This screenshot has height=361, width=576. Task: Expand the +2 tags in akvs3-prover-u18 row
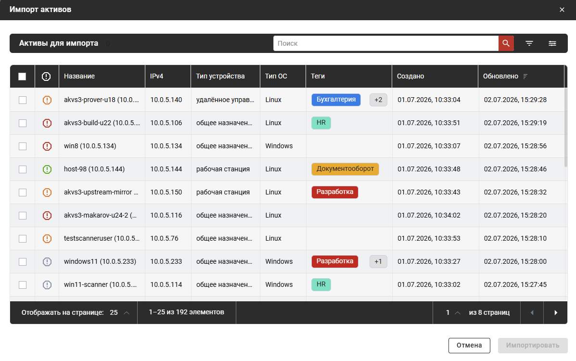[x=378, y=100]
